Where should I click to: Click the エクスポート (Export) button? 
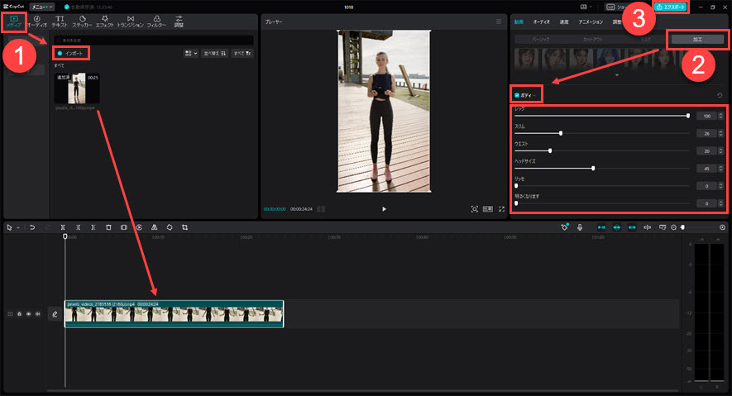click(671, 7)
